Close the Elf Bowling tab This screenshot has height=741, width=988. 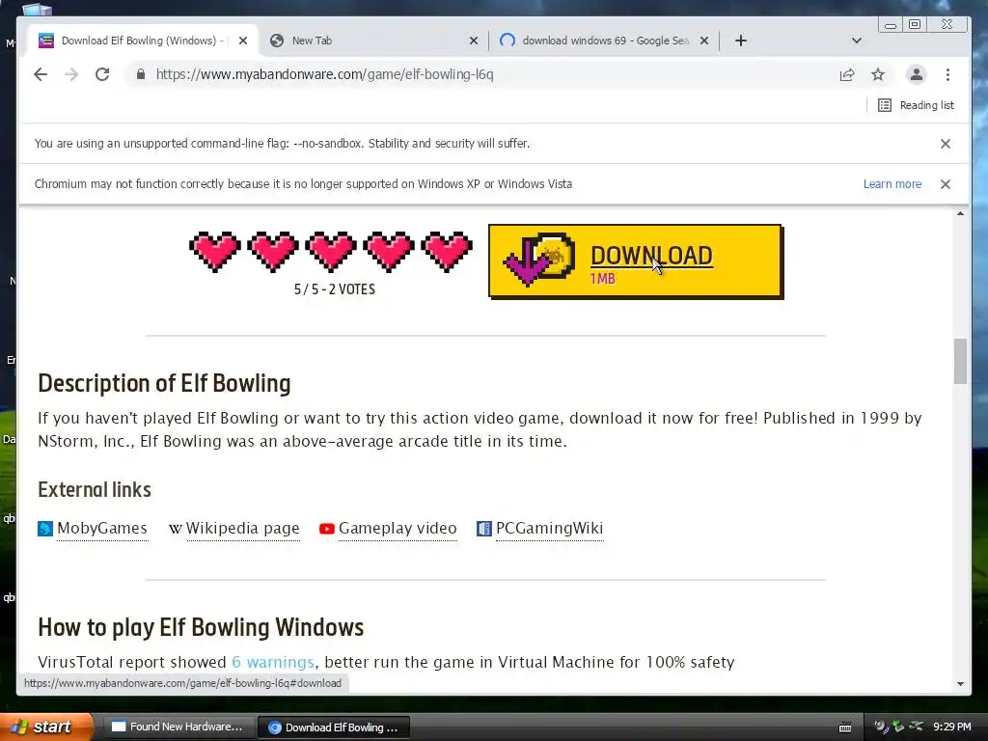(243, 41)
